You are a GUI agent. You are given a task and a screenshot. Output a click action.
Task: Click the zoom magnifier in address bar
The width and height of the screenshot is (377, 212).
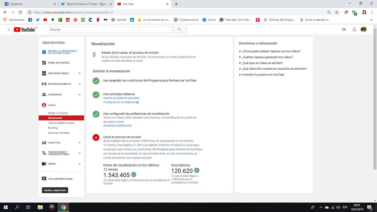click(329, 12)
